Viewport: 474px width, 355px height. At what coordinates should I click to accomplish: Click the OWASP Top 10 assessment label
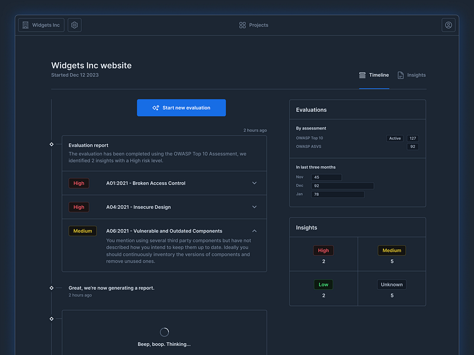pos(309,138)
